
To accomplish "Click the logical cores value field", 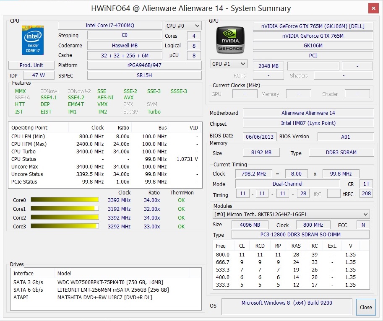I will coord(194,46).
